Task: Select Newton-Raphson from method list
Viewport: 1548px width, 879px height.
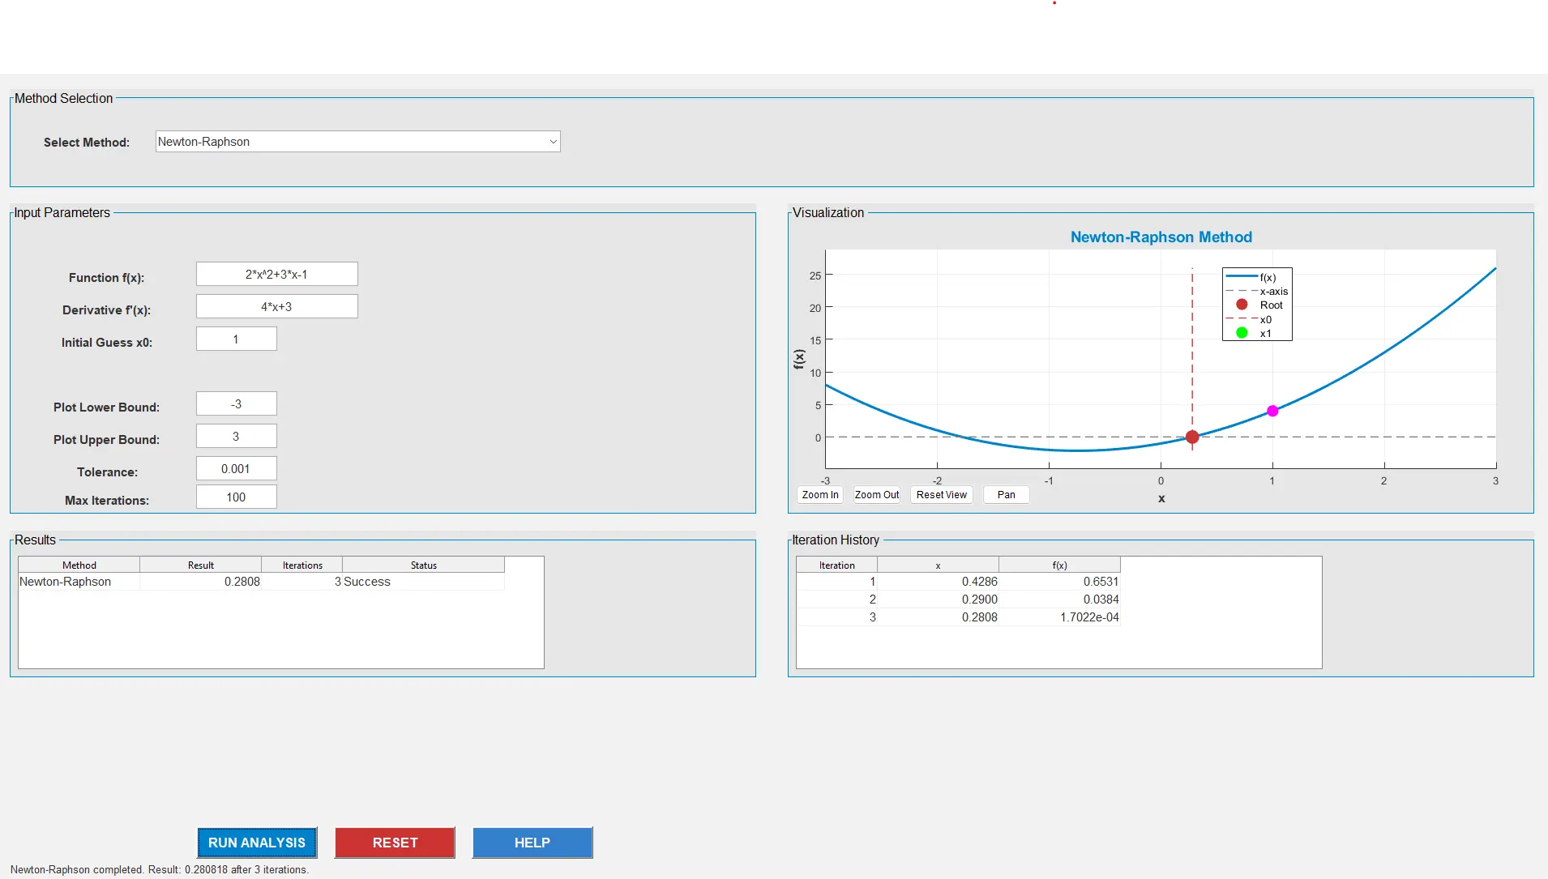Action: (357, 141)
